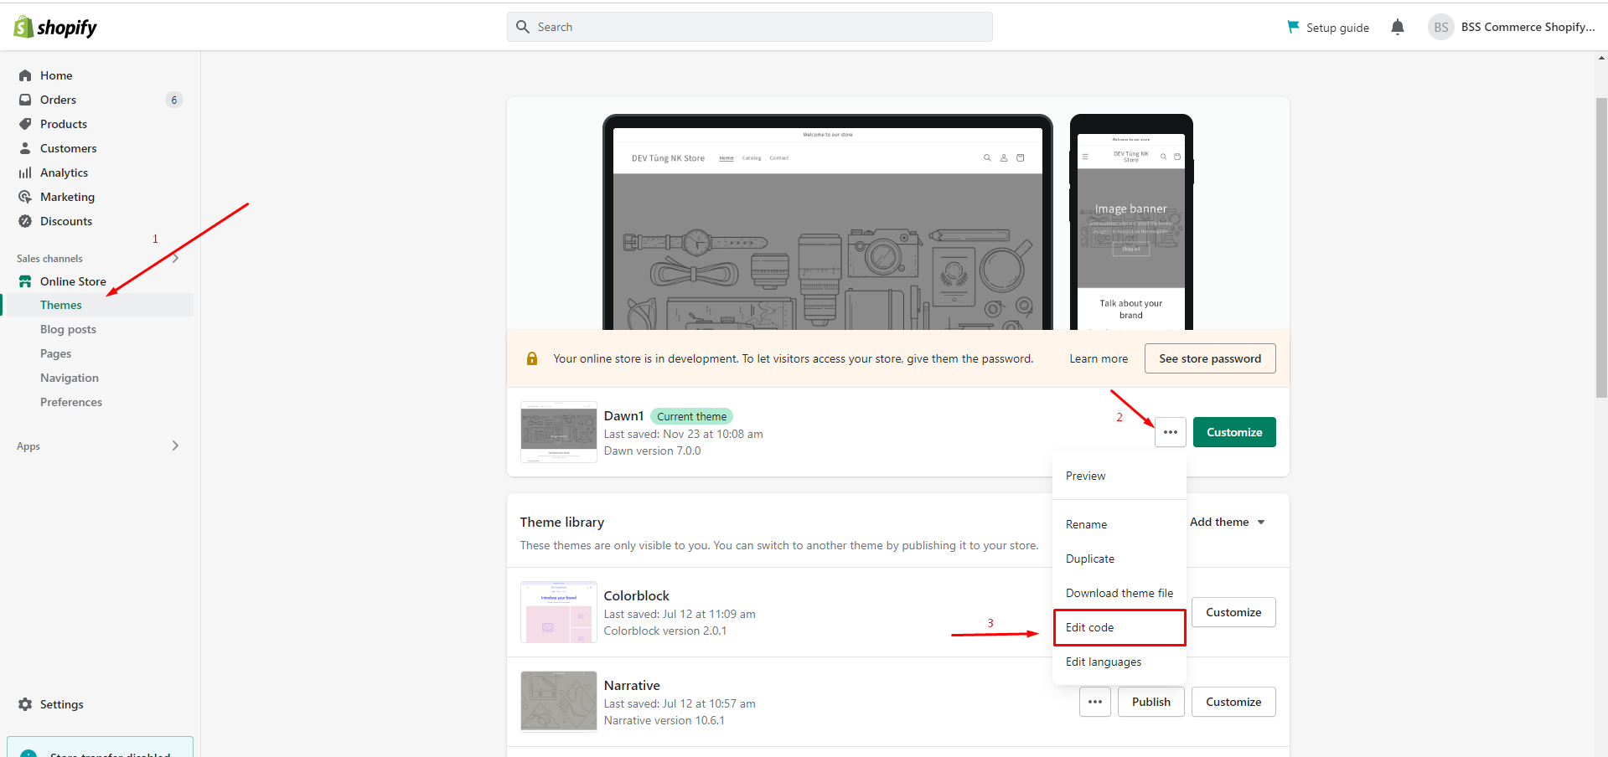The height and width of the screenshot is (757, 1608).
Task: Click the Search input field
Action: click(750, 27)
